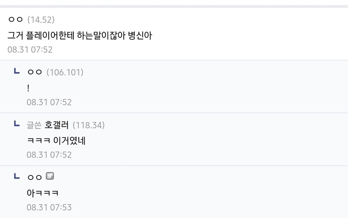Click the IP address (118.34)
Viewport: 348px width, 218px height.
pyautogui.click(x=89, y=125)
